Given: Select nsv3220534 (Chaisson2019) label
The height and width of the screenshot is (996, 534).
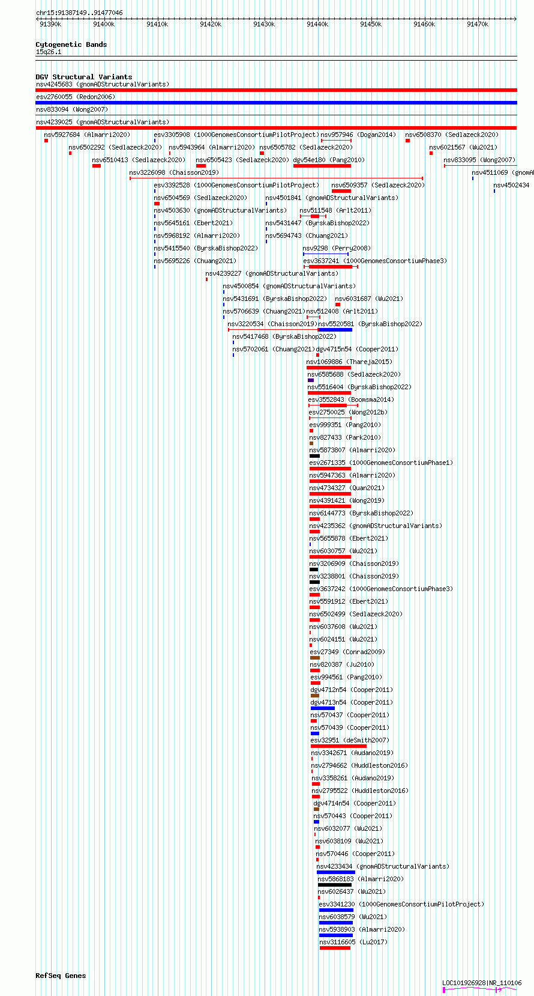Looking at the screenshot, I should [272, 324].
